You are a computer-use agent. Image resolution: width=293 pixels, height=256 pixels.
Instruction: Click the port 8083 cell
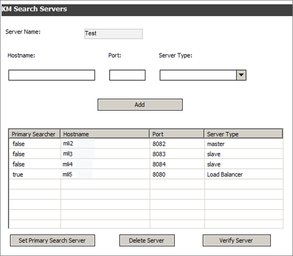click(177, 154)
